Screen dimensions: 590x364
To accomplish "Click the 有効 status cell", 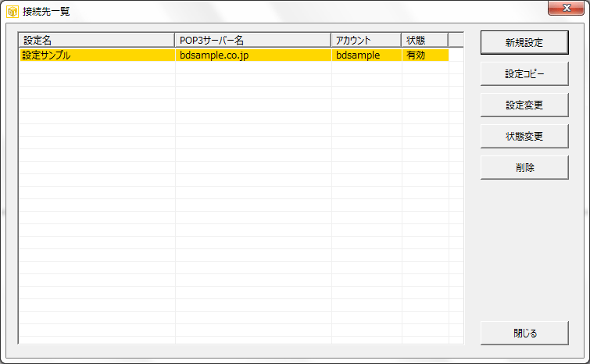I will pos(425,55).
